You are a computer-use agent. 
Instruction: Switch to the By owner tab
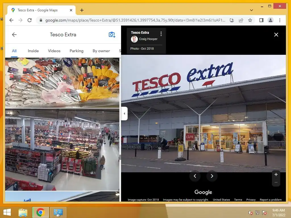click(101, 51)
